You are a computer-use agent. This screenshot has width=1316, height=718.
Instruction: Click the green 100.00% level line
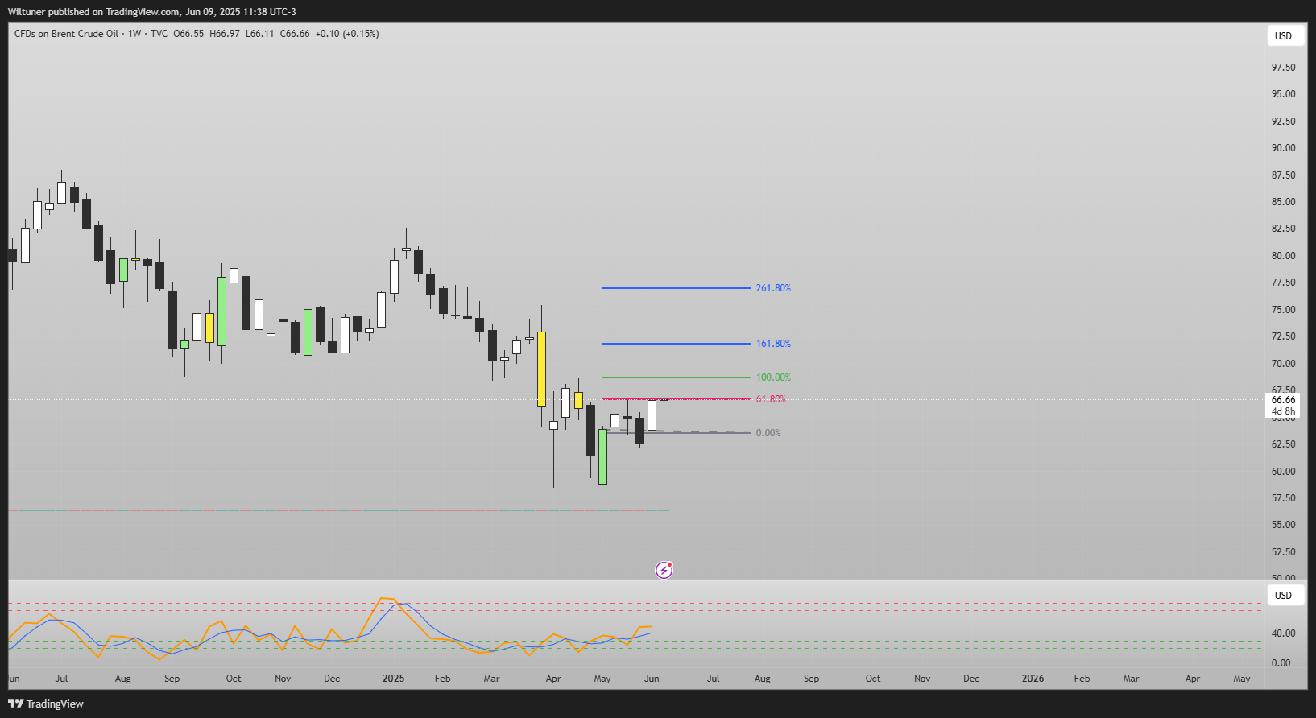675,378
